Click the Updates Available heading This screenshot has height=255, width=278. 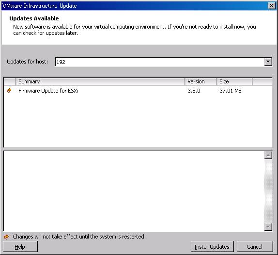[34, 18]
